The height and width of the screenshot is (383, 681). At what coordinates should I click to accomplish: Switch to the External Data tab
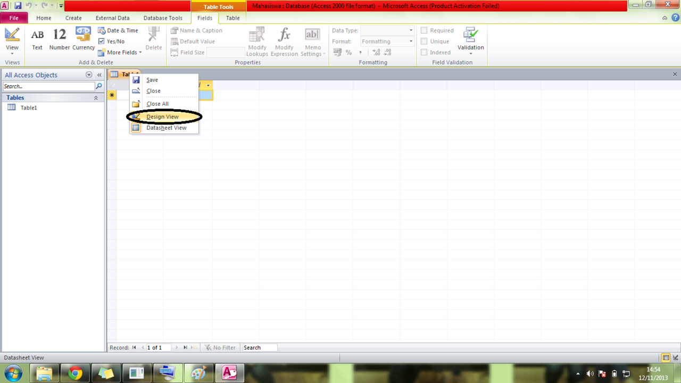point(112,18)
